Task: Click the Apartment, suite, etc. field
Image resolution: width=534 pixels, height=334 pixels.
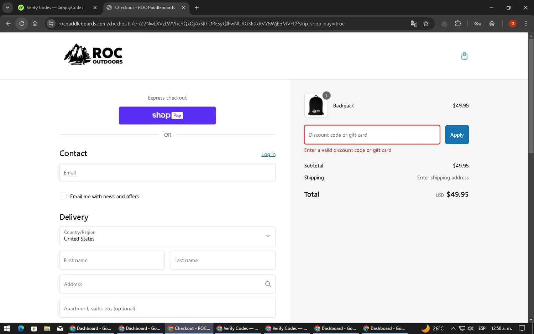Action: click(167, 308)
